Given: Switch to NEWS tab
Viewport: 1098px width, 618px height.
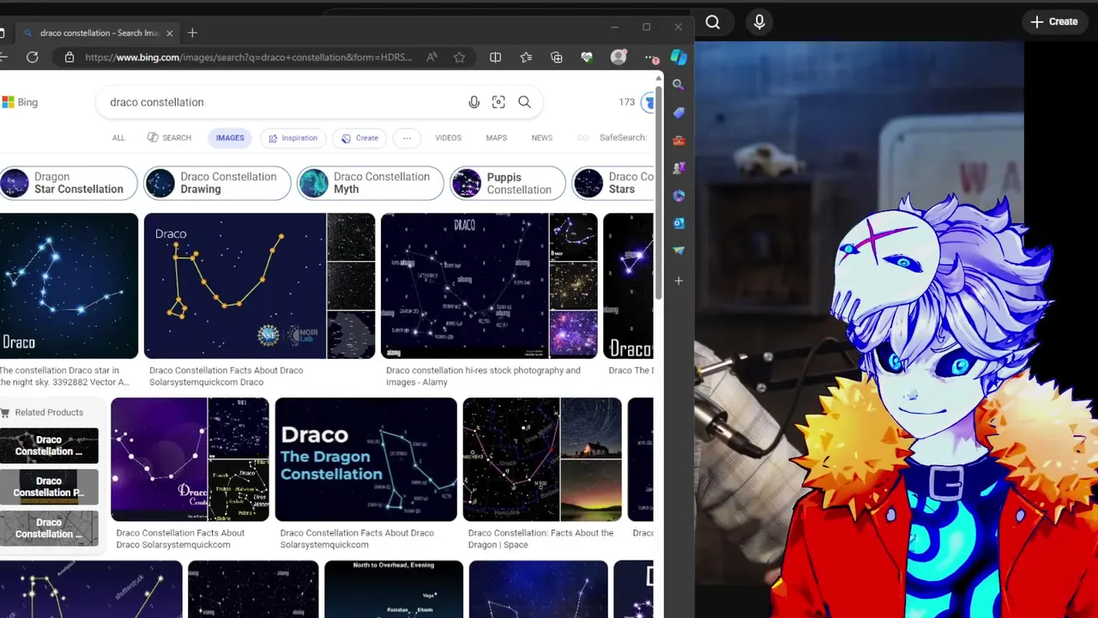Looking at the screenshot, I should (x=541, y=138).
